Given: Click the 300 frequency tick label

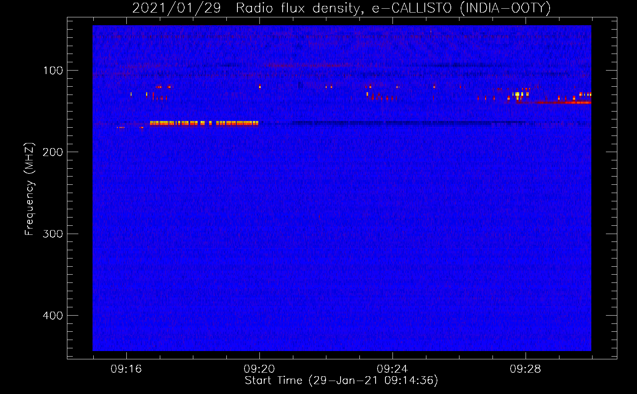Looking at the screenshot, I should pyautogui.click(x=53, y=234).
